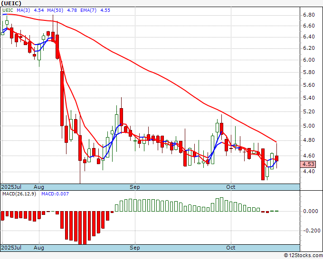The height and width of the screenshot is (259, 323).
Task: Click the 5.00 price axis label
Action: click(x=309, y=126)
